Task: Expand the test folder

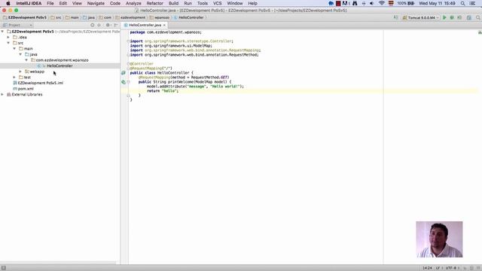Action: coord(14,78)
